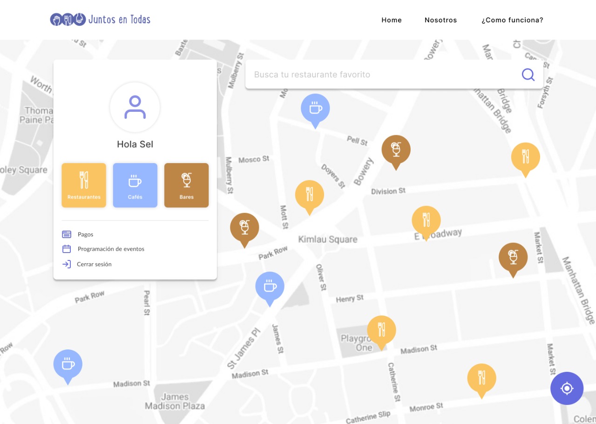Select the Bares category button
Screen dimensions: 596x424
pos(186,185)
